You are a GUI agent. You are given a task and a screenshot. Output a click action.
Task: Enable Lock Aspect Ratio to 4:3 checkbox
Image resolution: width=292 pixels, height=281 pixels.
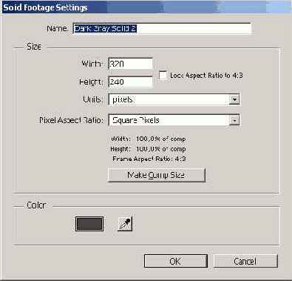coord(163,76)
